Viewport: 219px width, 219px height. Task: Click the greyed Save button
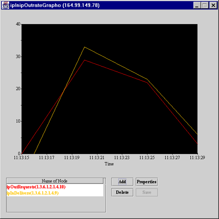coord(146,192)
